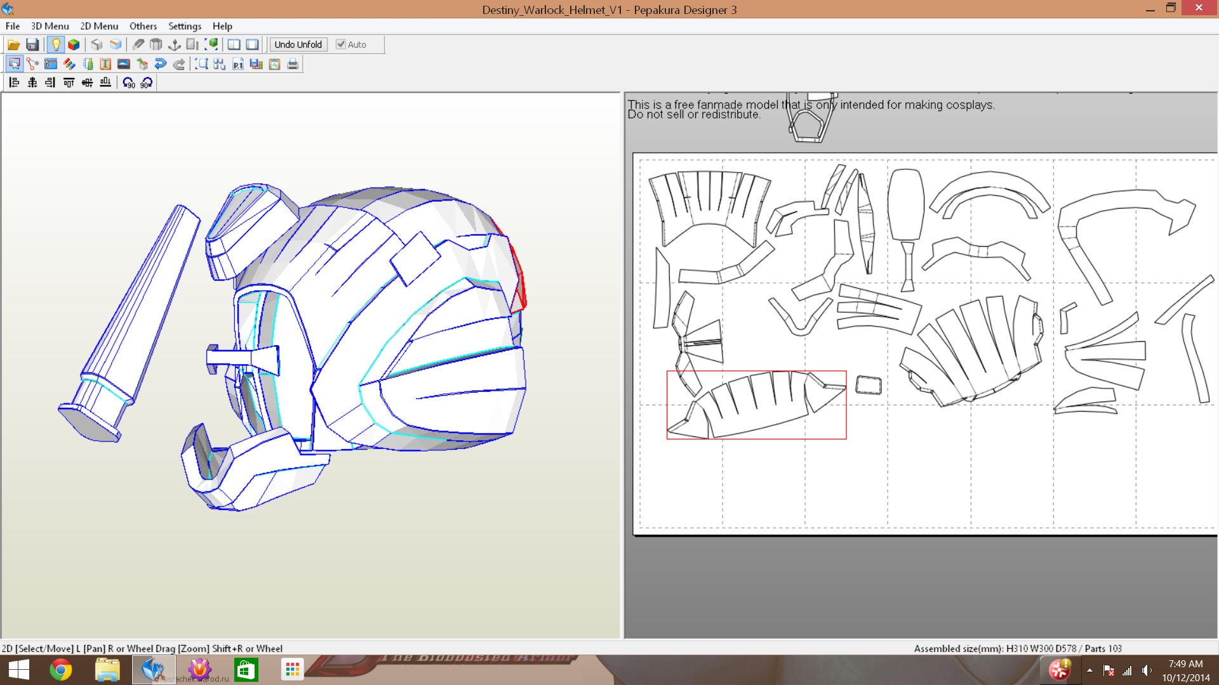Click the blue floppy with chart export icon
The height and width of the screenshot is (685, 1219).
256,64
